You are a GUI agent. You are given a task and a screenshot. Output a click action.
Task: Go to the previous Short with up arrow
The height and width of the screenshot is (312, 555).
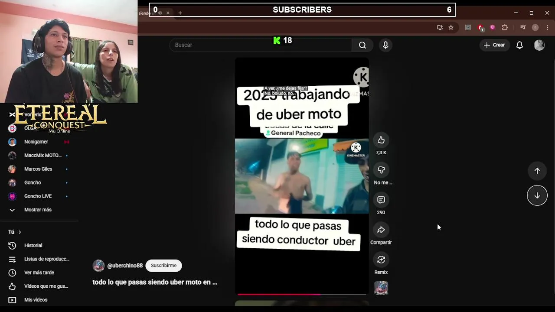pyautogui.click(x=537, y=171)
